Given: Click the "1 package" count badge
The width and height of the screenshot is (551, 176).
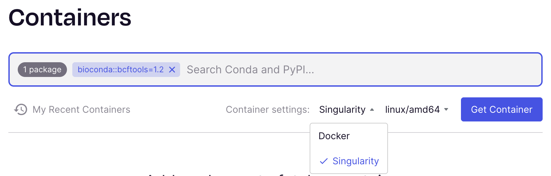Looking at the screenshot, I should tap(42, 70).
